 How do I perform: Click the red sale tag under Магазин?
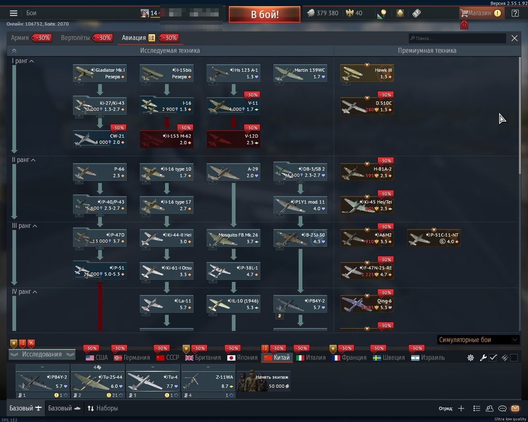(464, 25)
